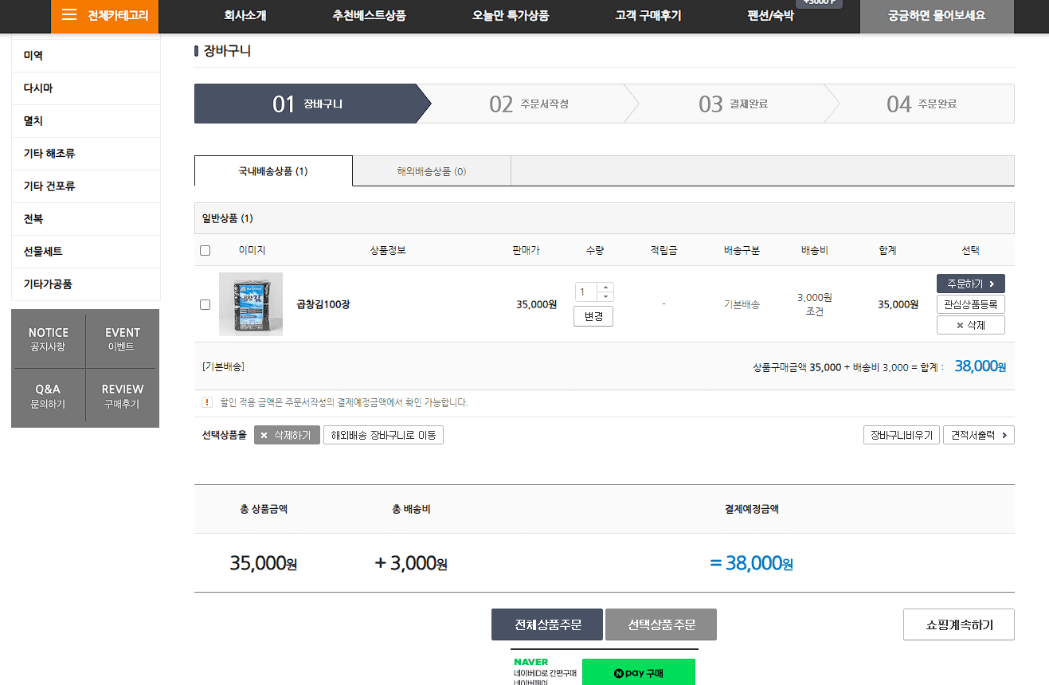Increase quantity with the up arrow
The height and width of the screenshot is (685, 1049).
coord(605,287)
